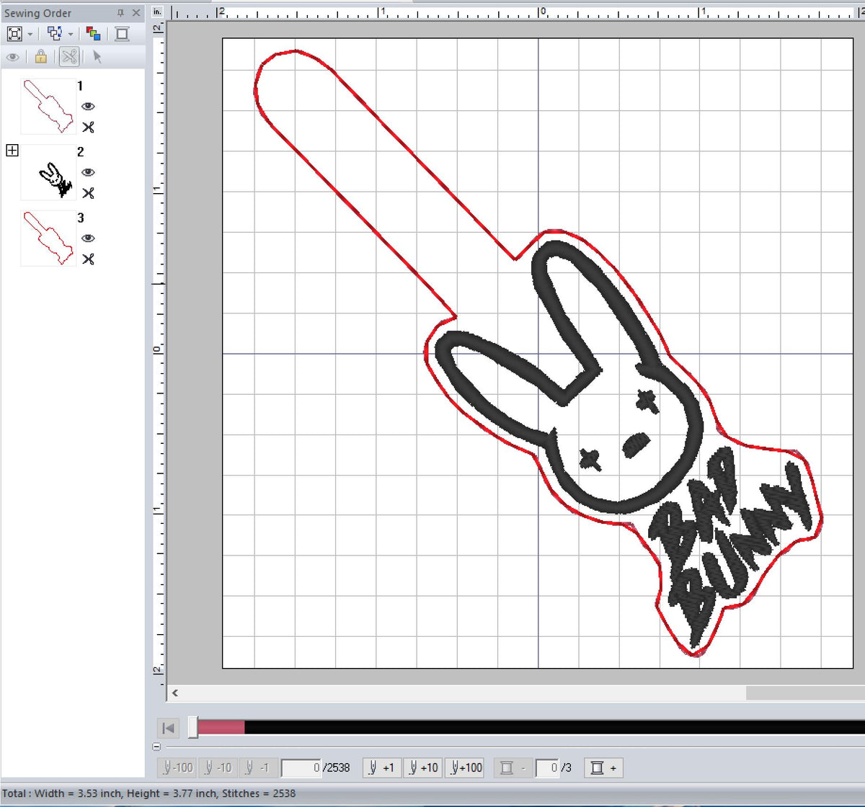
Task: Open the dropdown beside the grouping icon
Action: pos(70,33)
